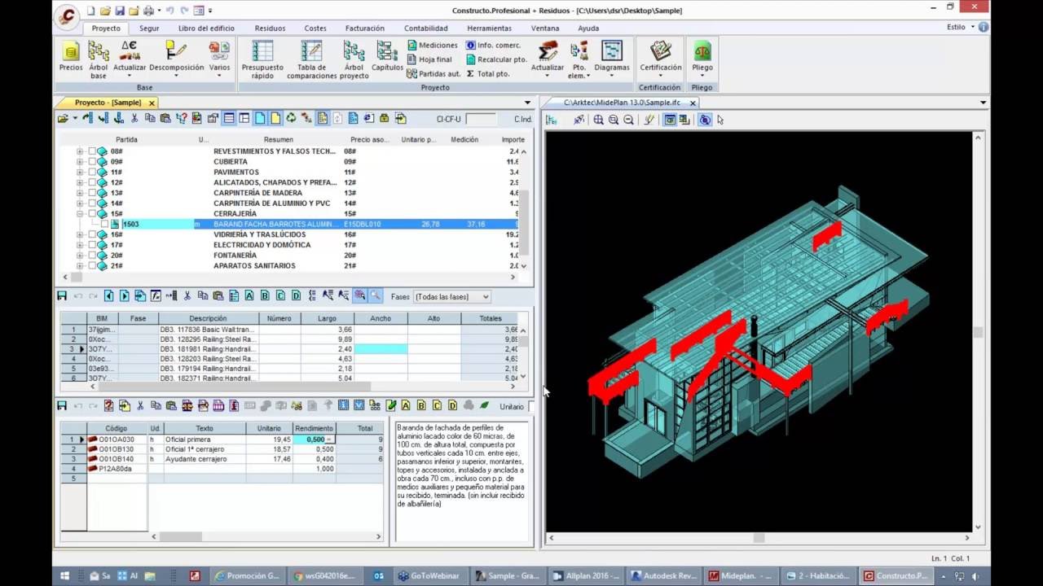Open Presupuesto rápido
Viewport: 1043px width, 586px height.
click(x=262, y=60)
